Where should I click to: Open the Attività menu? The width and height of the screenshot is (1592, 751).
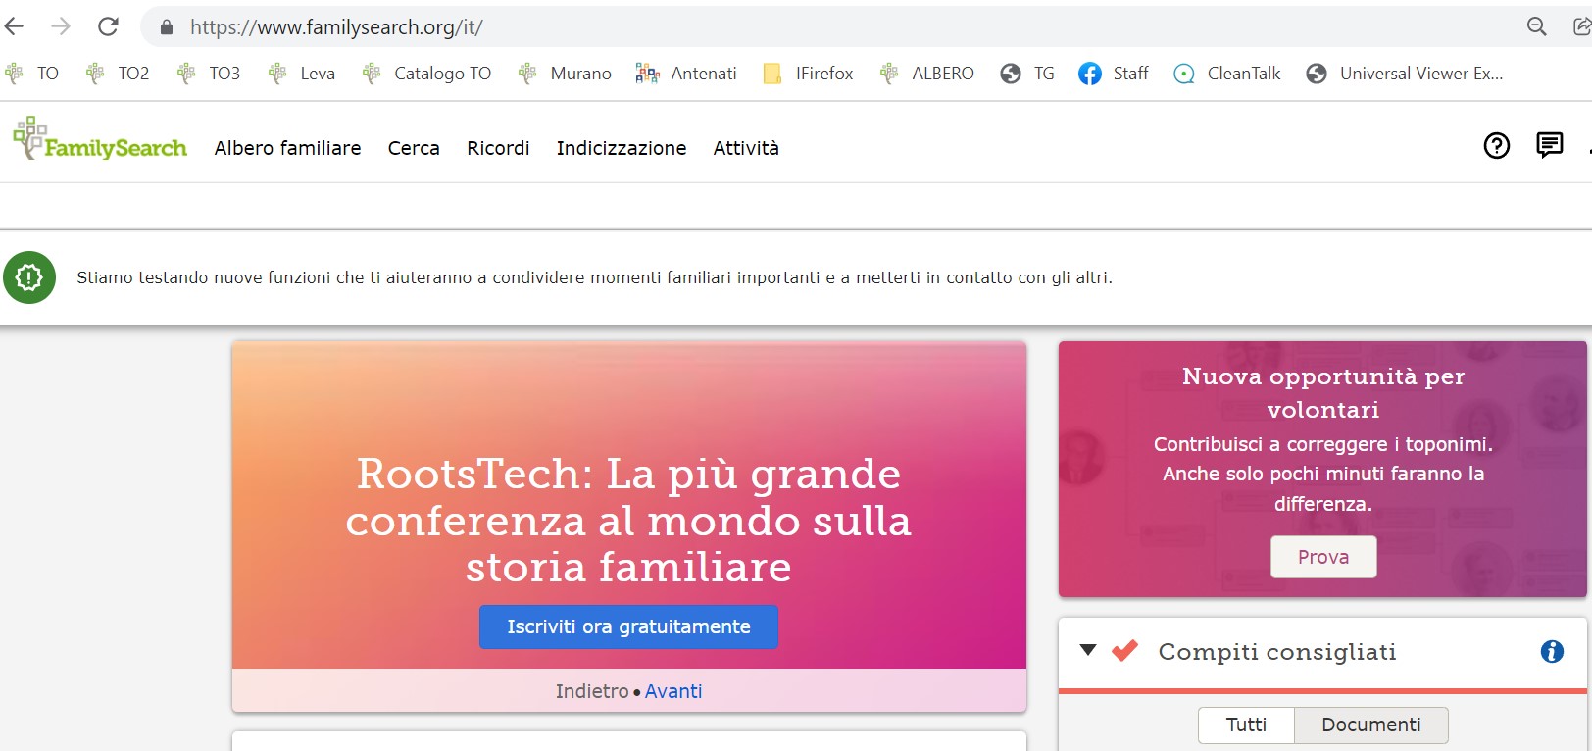pos(746,148)
